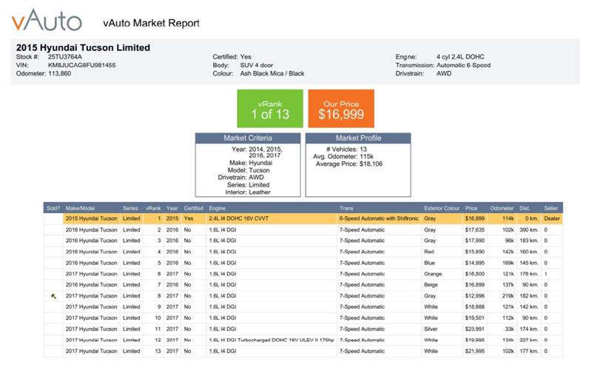Image resolution: width=592 pixels, height=379 pixels.
Task: Select the price $17,990 cell
Action: [474, 241]
